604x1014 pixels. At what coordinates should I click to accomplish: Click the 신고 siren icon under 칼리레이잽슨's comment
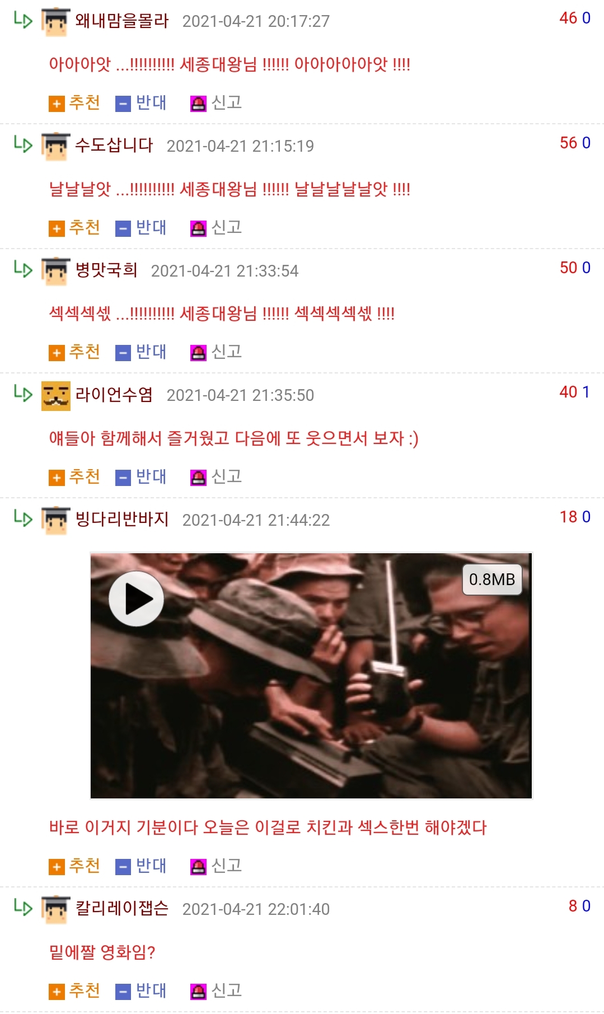pos(198,992)
